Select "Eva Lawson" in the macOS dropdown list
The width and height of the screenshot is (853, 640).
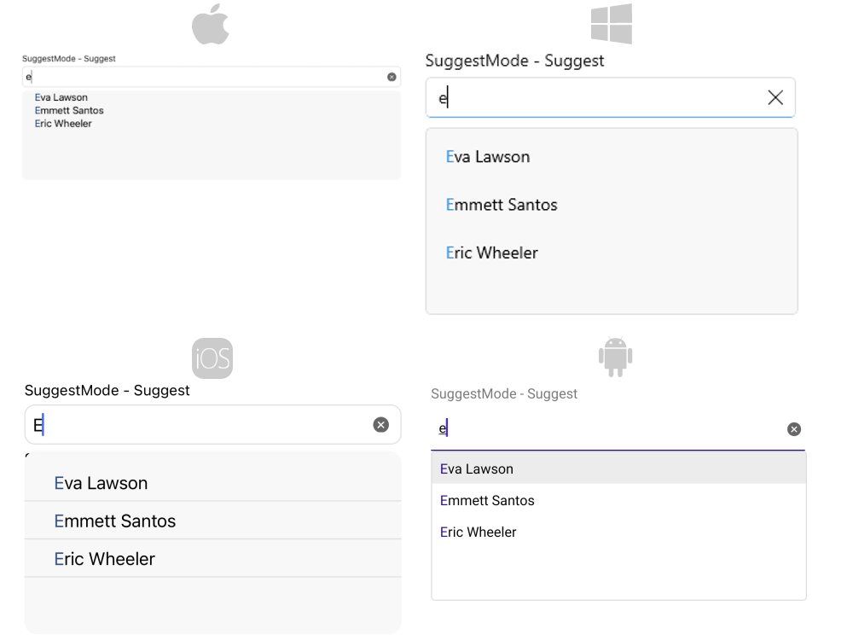(x=61, y=97)
